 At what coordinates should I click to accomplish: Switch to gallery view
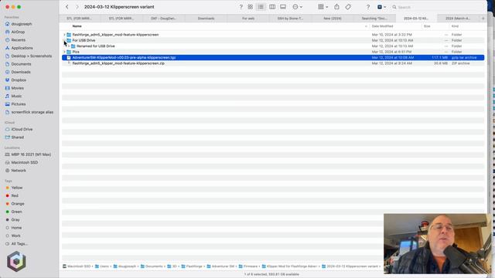point(283,7)
